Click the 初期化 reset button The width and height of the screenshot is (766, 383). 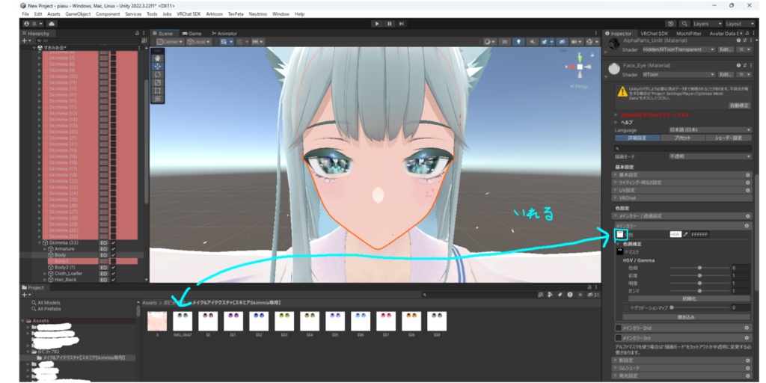coord(689,298)
